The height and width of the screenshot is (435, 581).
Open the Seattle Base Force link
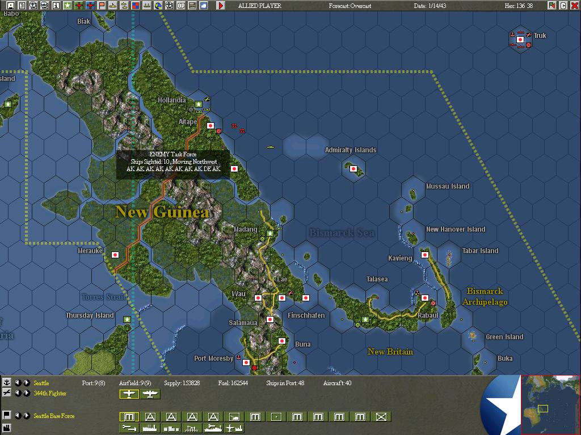pyautogui.click(x=54, y=416)
